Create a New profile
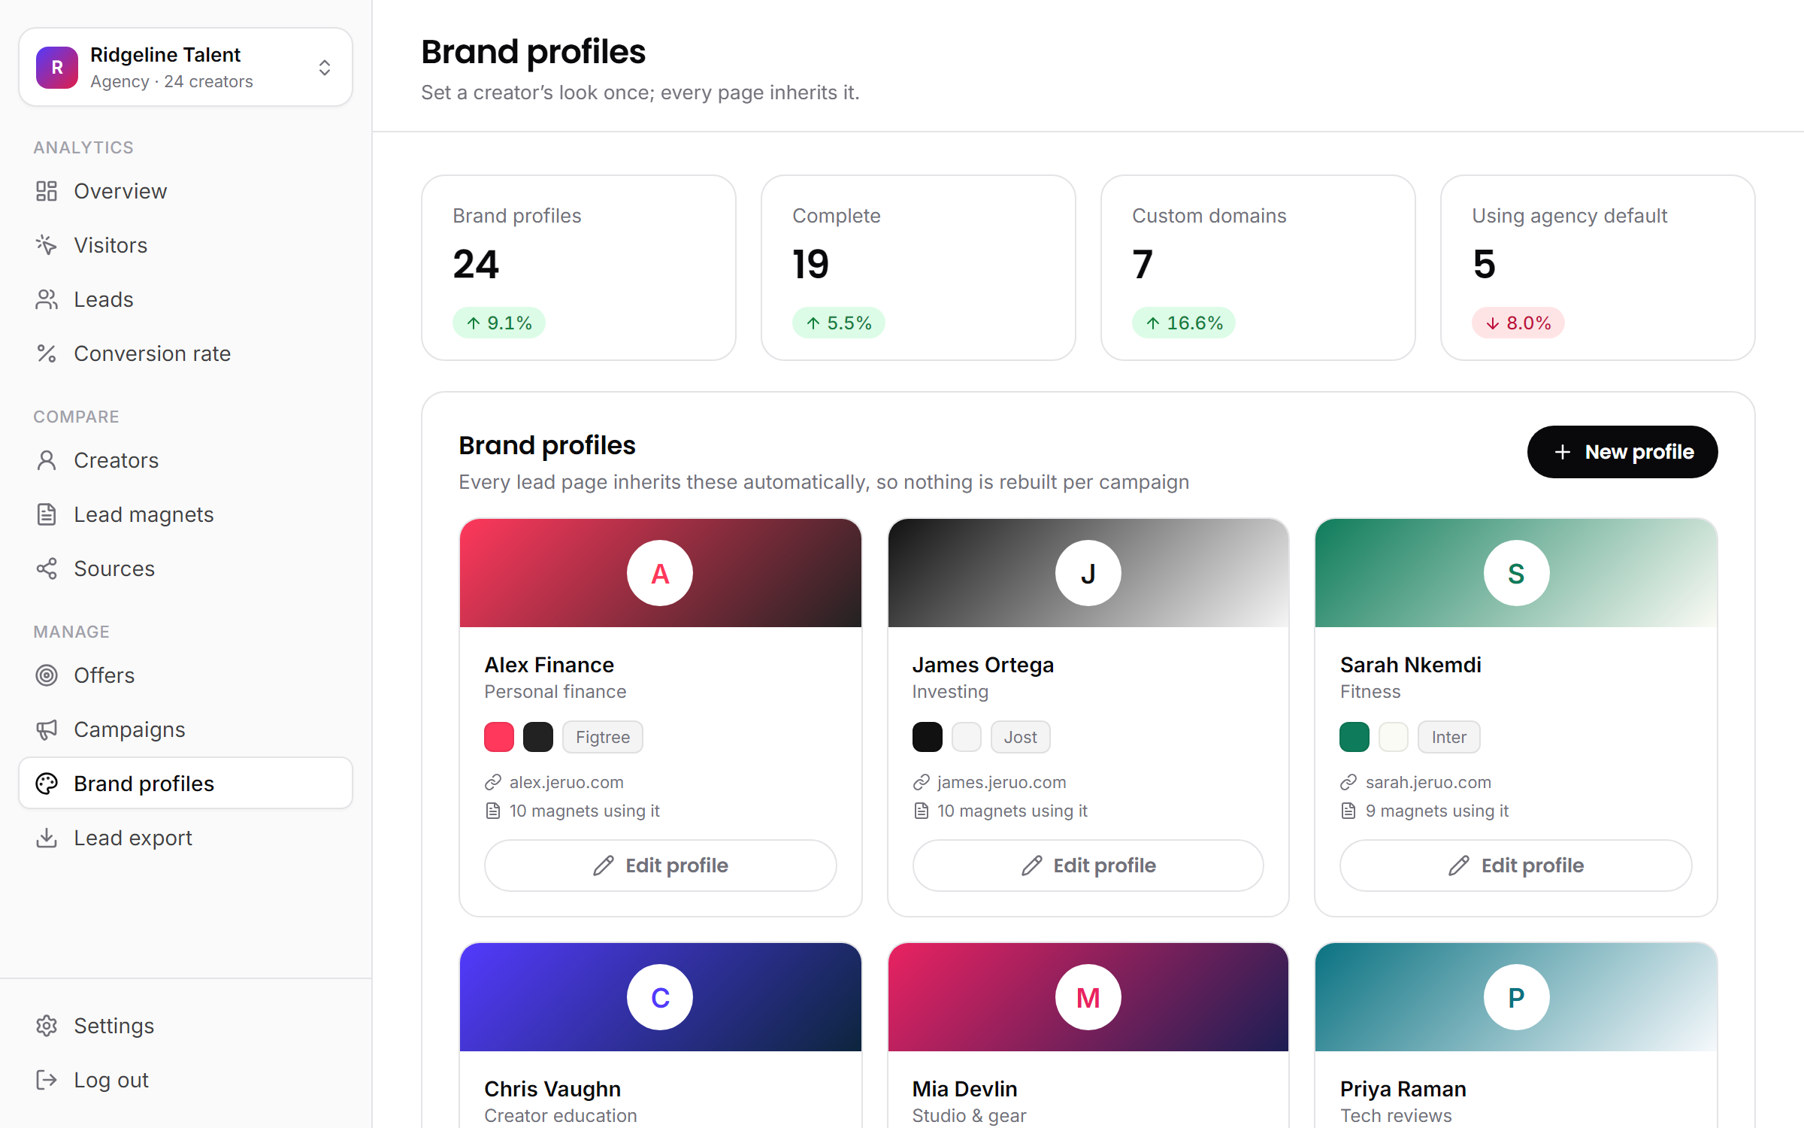 [x=1622, y=452]
